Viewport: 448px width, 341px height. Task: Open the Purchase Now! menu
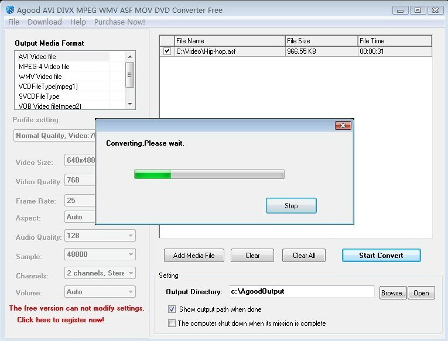pos(119,22)
